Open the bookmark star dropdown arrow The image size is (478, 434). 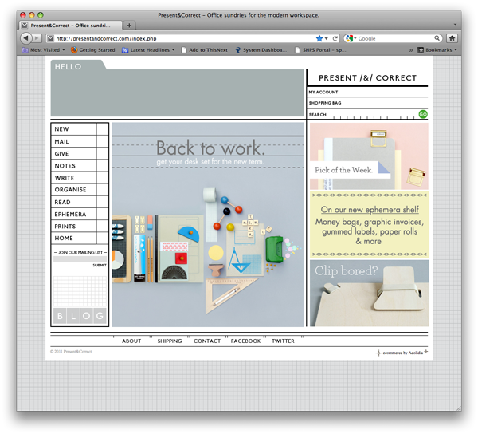coord(327,38)
